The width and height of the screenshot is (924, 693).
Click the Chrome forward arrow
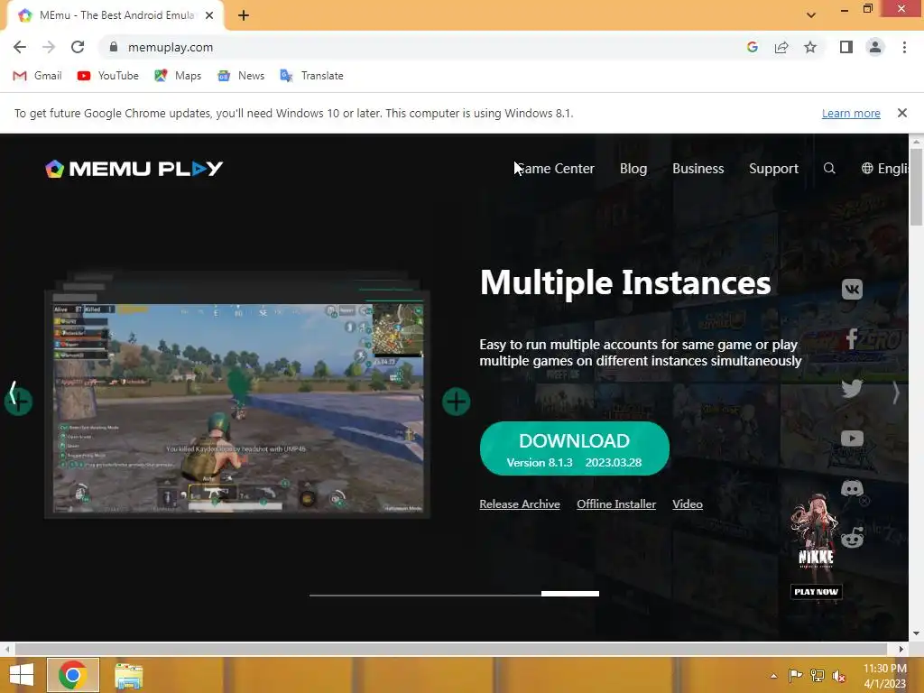point(49,47)
